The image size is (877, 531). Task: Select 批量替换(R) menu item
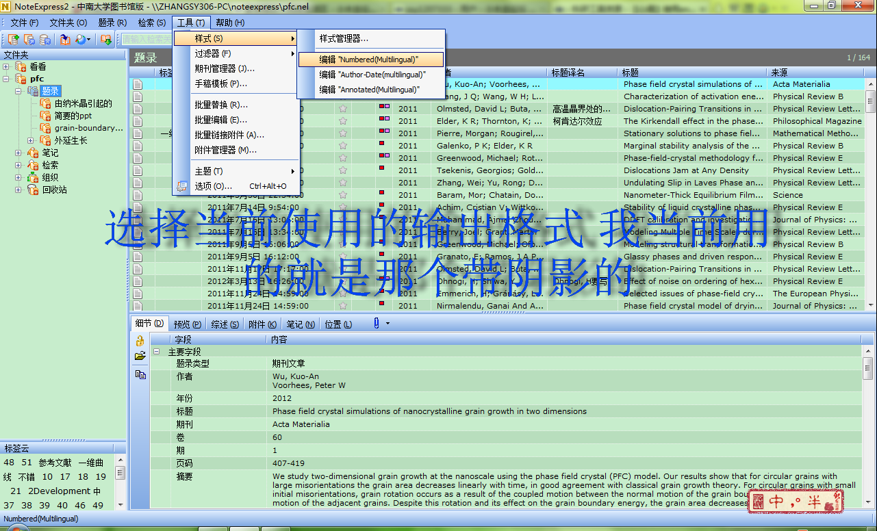pos(236,105)
